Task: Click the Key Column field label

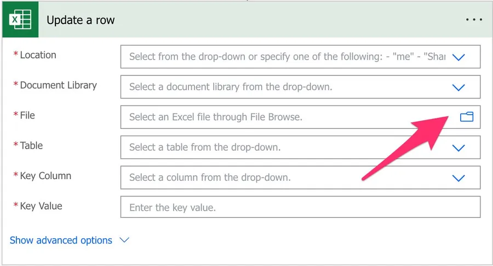Action: 45,176
